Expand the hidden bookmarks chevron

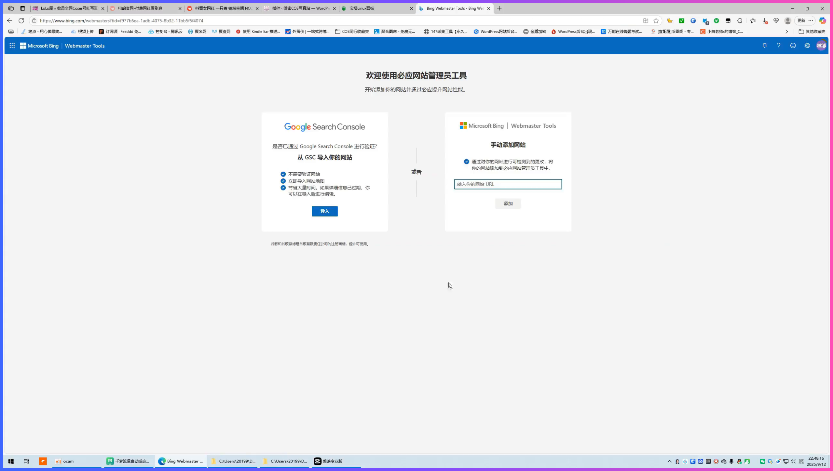[787, 32]
